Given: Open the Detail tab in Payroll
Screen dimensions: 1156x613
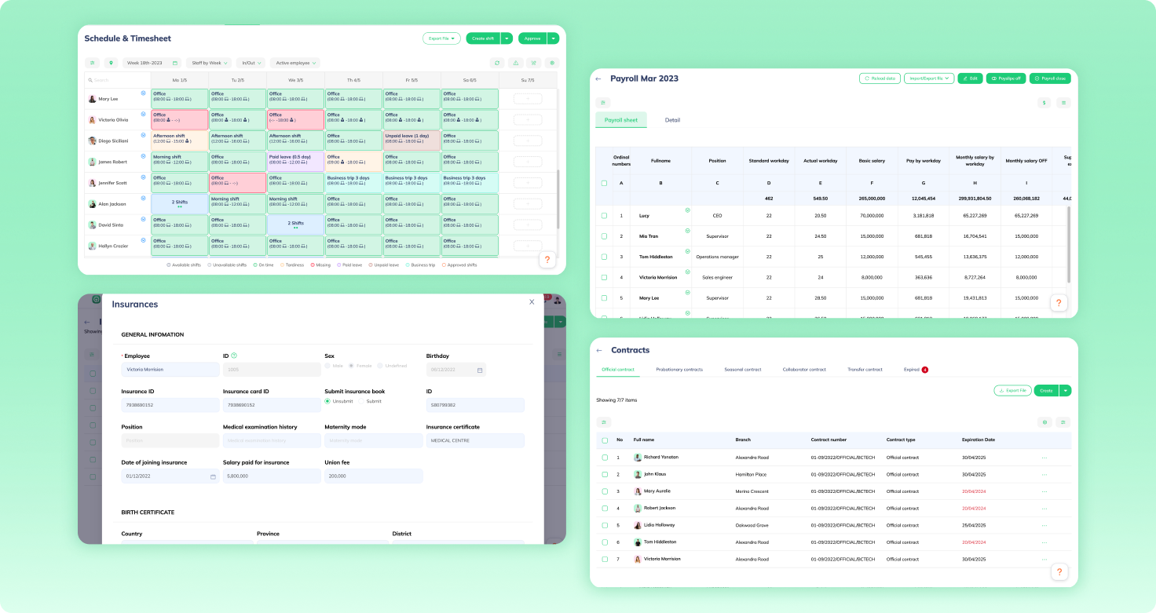Looking at the screenshot, I should click(672, 120).
